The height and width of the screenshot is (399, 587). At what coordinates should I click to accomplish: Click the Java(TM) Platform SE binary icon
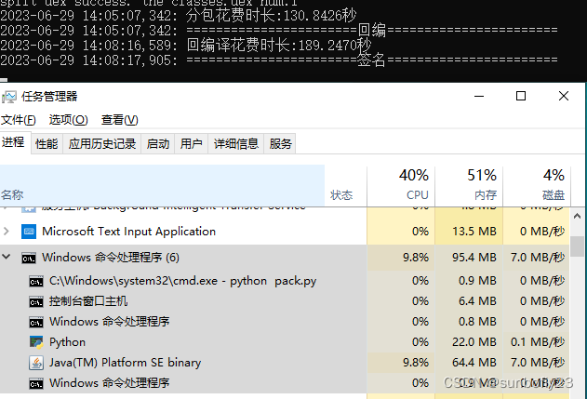pos(36,363)
